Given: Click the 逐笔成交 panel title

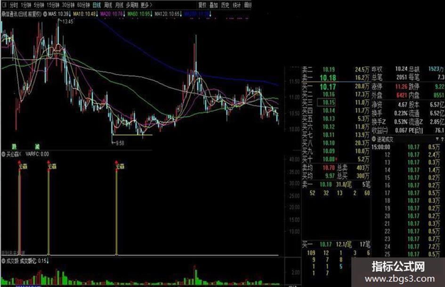Looking at the screenshot, I should tap(385, 139).
